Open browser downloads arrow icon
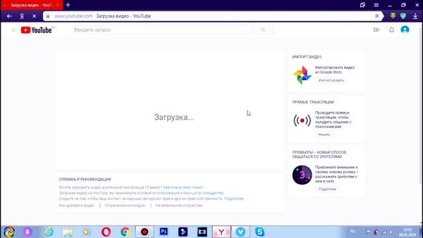This screenshot has width=423, height=238. coord(415,16)
